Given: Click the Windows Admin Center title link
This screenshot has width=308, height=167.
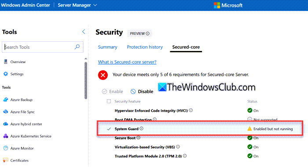Looking at the screenshot, I should [x=26, y=5].
